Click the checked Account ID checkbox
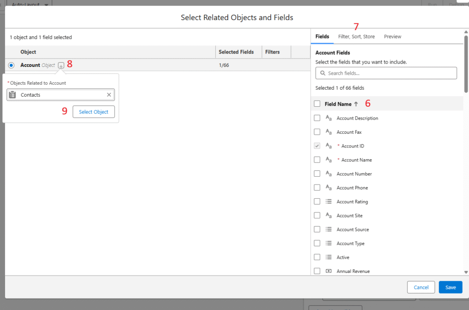The height and width of the screenshot is (310, 469). [x=317, y=146]
